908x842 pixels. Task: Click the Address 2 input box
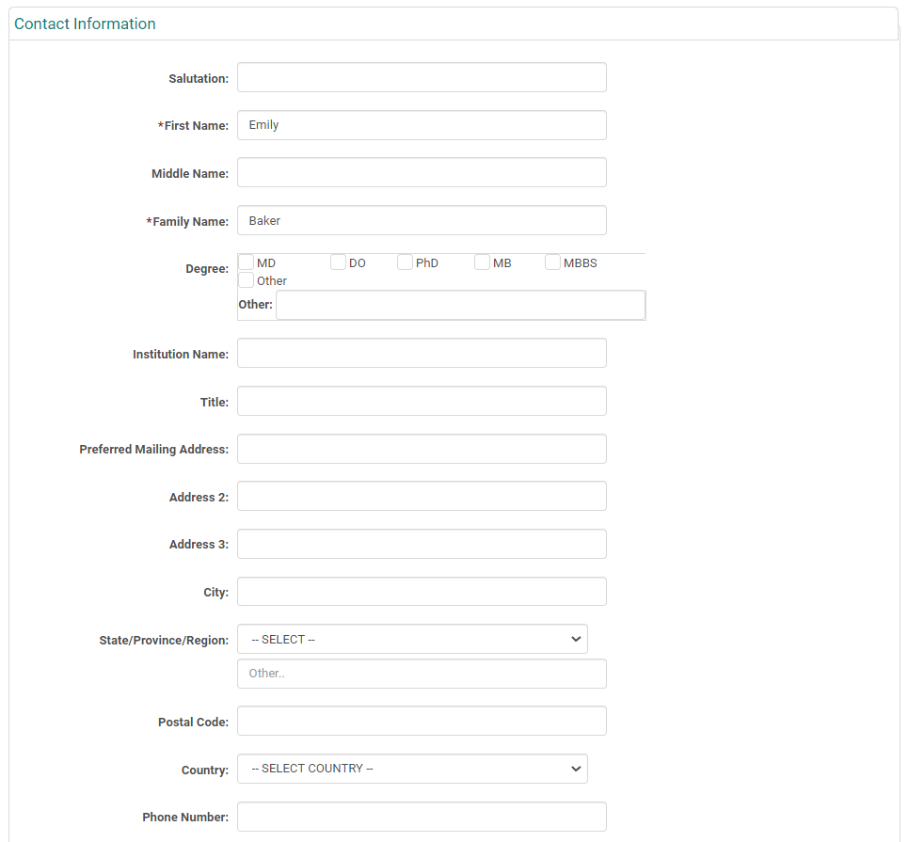[422, 497]
